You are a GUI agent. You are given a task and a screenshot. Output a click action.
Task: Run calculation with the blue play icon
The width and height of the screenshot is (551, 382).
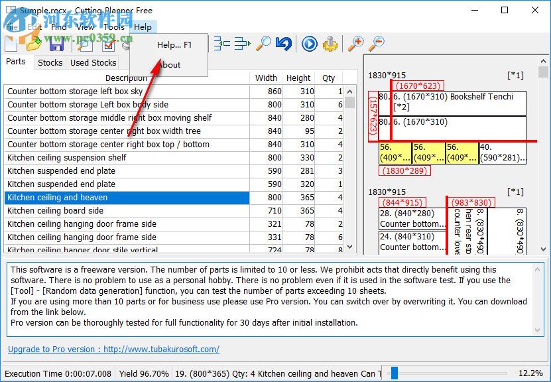coord(309,44)
